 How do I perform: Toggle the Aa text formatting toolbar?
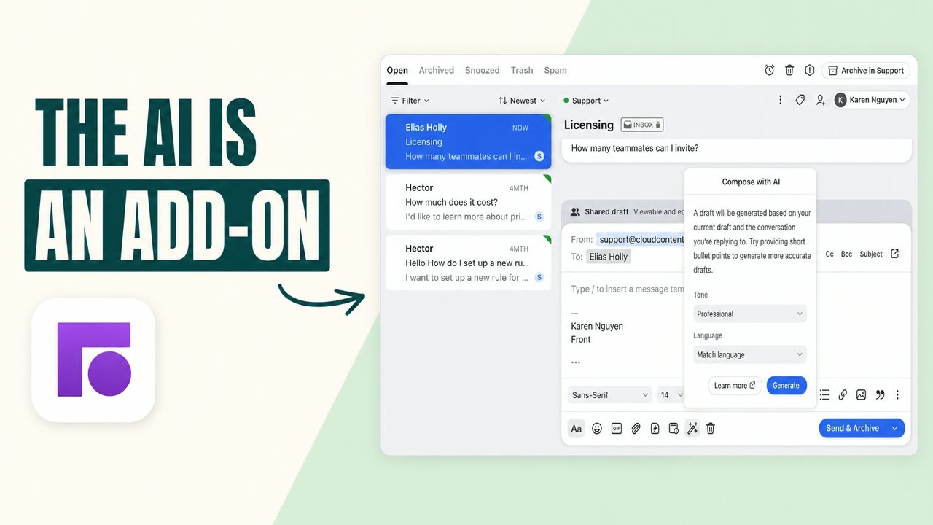click(576, 429)
